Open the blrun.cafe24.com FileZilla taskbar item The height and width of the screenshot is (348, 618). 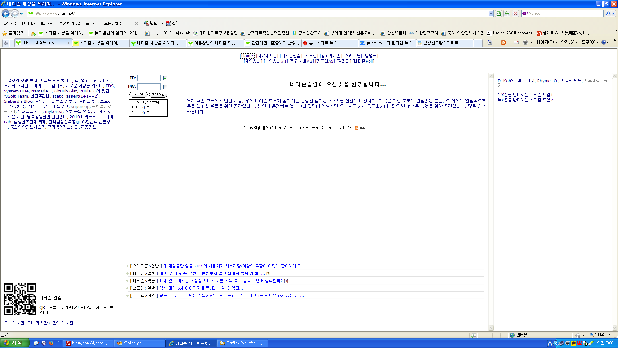pyautogui.click(x=88, y=343)
